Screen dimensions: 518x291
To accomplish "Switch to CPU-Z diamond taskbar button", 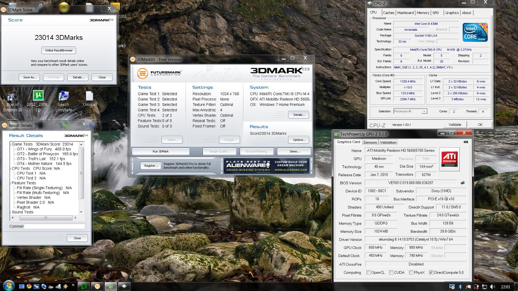I will (x=124, y=286).
